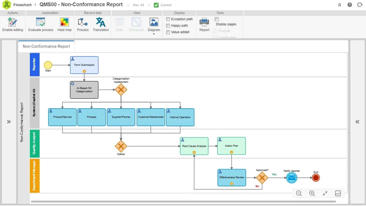
Task: Select the Root Cause Analysis task
Action: pos(194,146)
